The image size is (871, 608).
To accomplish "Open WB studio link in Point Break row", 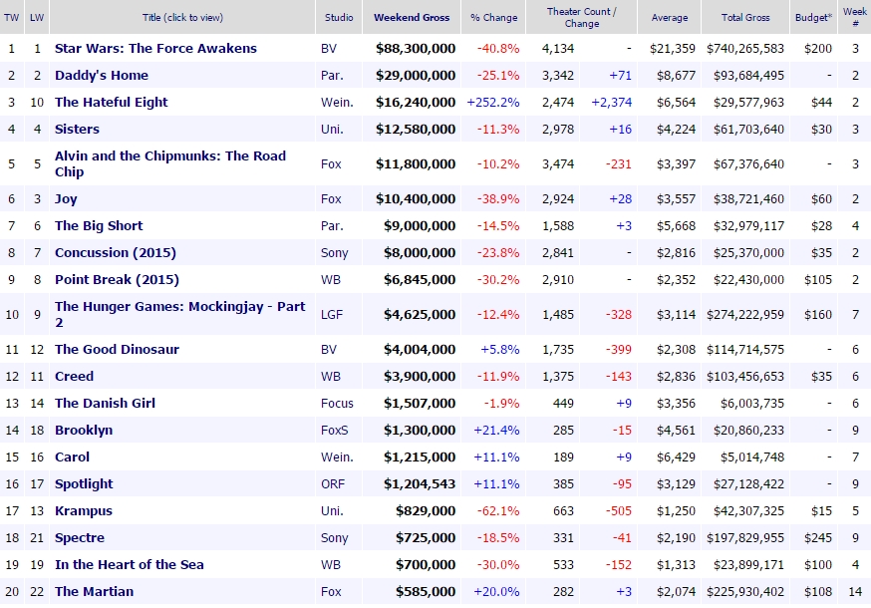I will pos(331,279).
